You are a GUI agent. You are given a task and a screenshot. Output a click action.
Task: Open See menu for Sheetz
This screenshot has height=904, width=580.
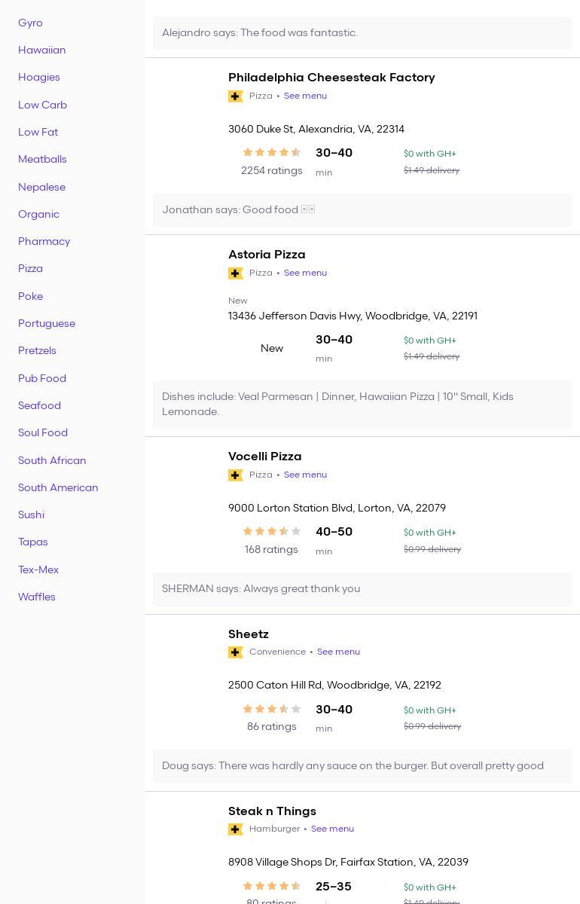(338, 652)
